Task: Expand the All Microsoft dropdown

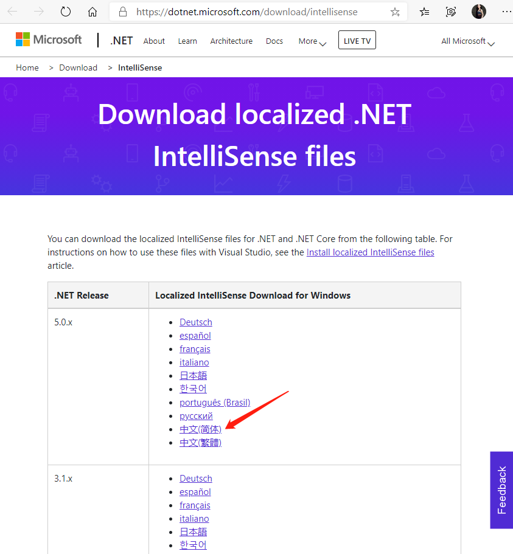Action: pos(468,41)
